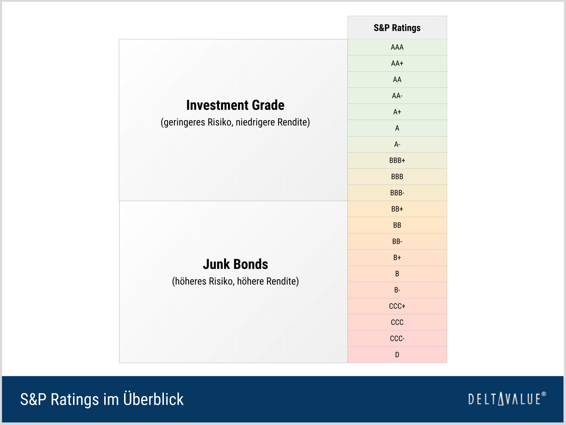
Task: Click the 'S&P Ratings im Überblick' title
Action: tap(102, 399)
